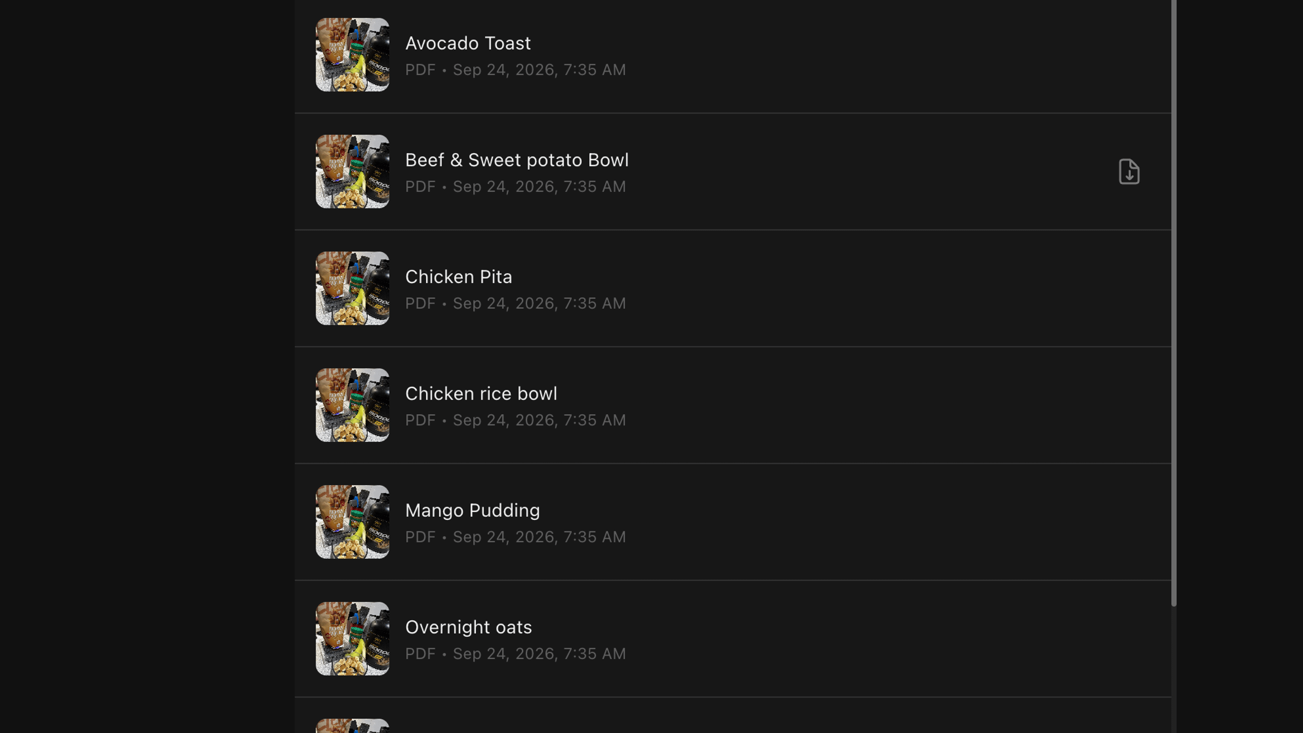This screenshot has width=1303, height=733.
Task: Open the Beef & Sweet potato Bowl title
Action: tap(517, 160)
